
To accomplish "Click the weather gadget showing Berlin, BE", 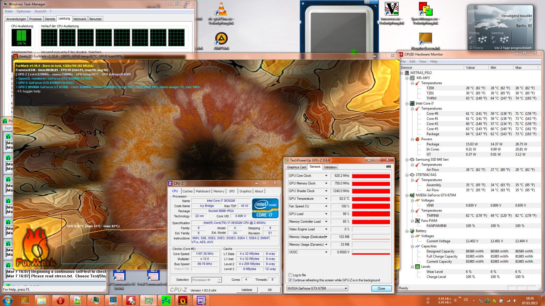I will point(500,28).
